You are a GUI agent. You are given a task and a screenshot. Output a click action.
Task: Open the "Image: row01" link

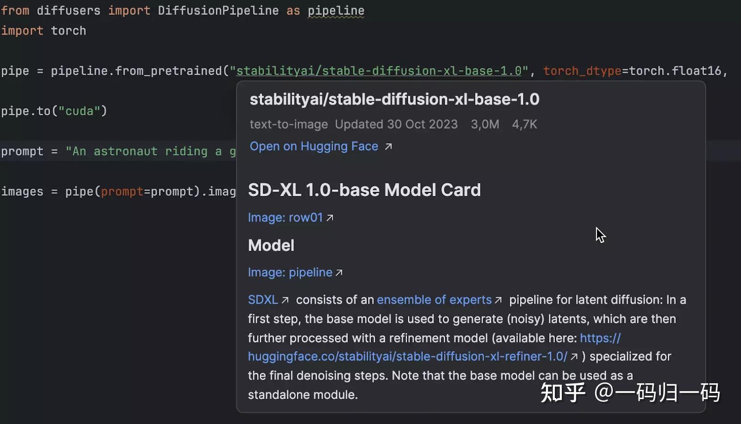point(285,217)
